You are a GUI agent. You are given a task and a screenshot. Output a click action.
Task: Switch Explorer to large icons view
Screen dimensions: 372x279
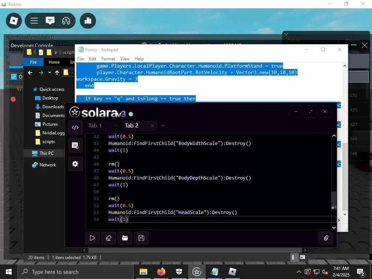click(x=303, y=257)
